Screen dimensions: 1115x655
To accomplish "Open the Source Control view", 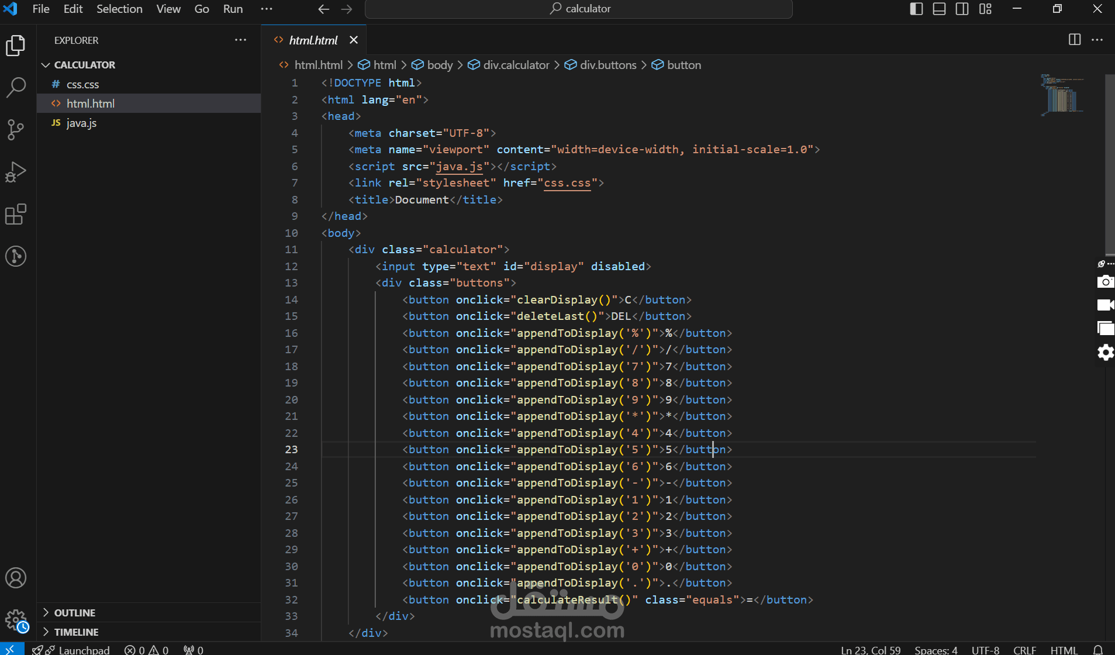I will point(16,130).
